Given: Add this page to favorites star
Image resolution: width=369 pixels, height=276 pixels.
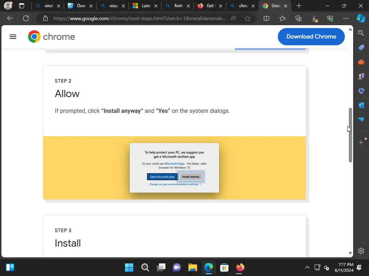Looking at the screenshot, I should tap(247, 18).
